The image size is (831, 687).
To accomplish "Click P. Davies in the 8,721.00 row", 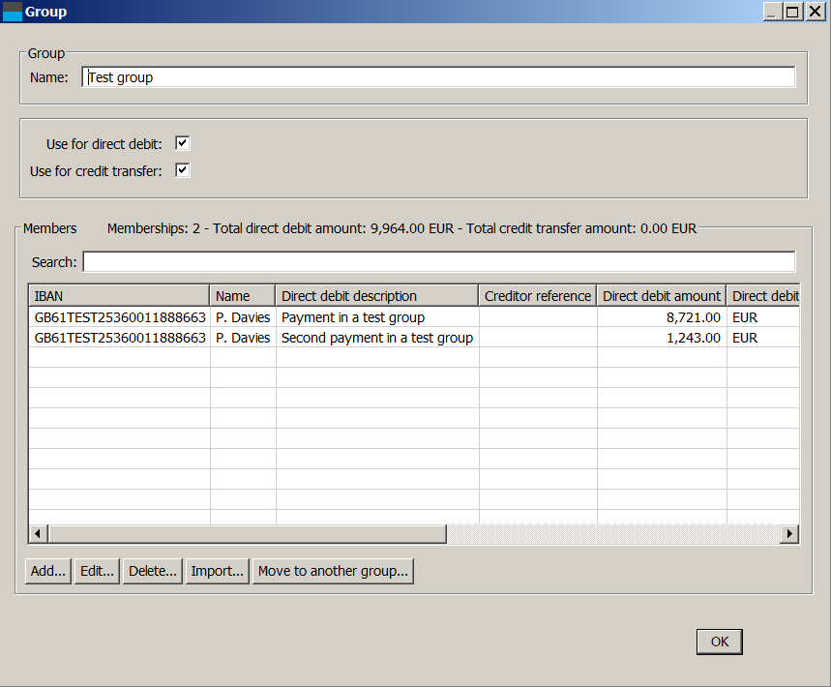I will pyautogui.click(x=243, y=317).
